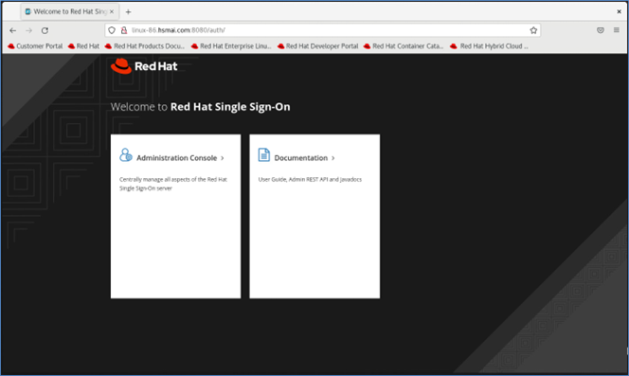Viewport: 629px width, 376px height.
Task: Expand the chevron beside Administration Console
Action: 223,158
